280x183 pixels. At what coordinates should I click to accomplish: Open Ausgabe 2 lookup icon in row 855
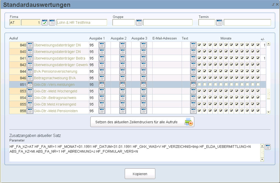[123, 104]
